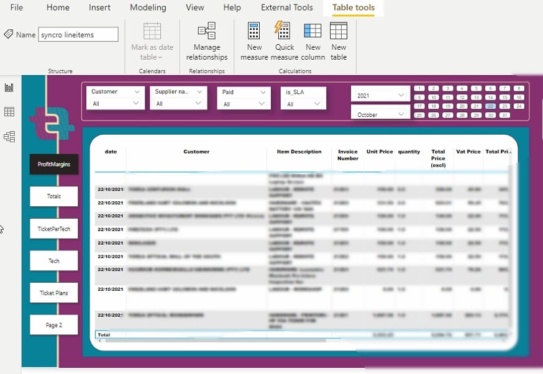Click the New measure calculator icon
This screenshot has height=374, width=543.
254,31
